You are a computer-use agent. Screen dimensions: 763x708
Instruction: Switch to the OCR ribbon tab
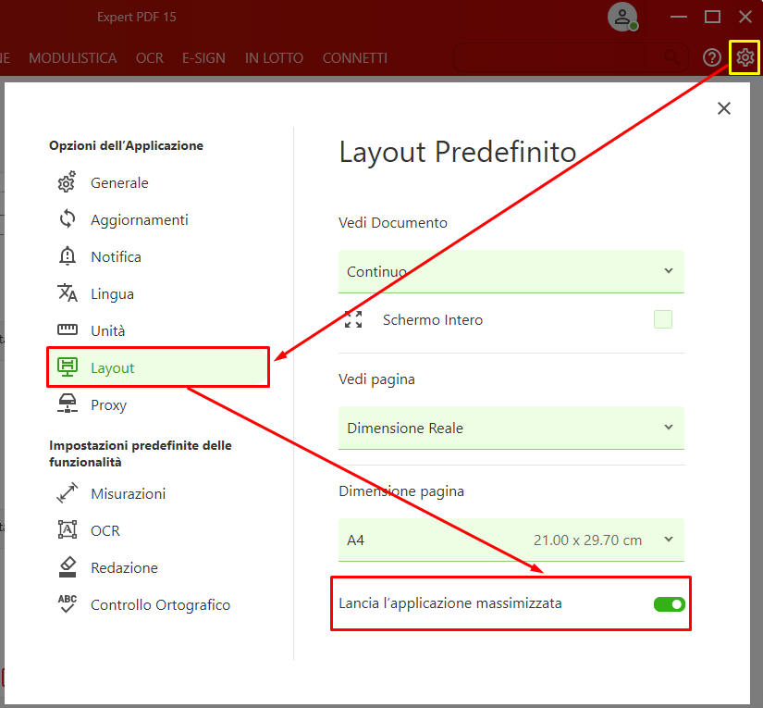(x=150, y=58)
